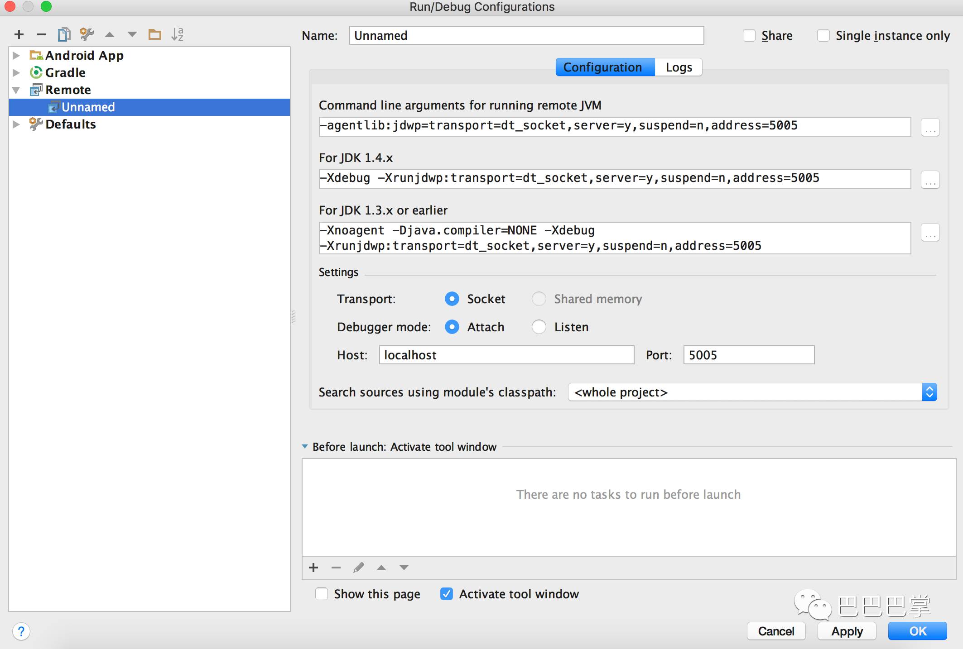Add before-launch task with plus icon
This screenshot has height=649, width=963.
pos(313,568)
